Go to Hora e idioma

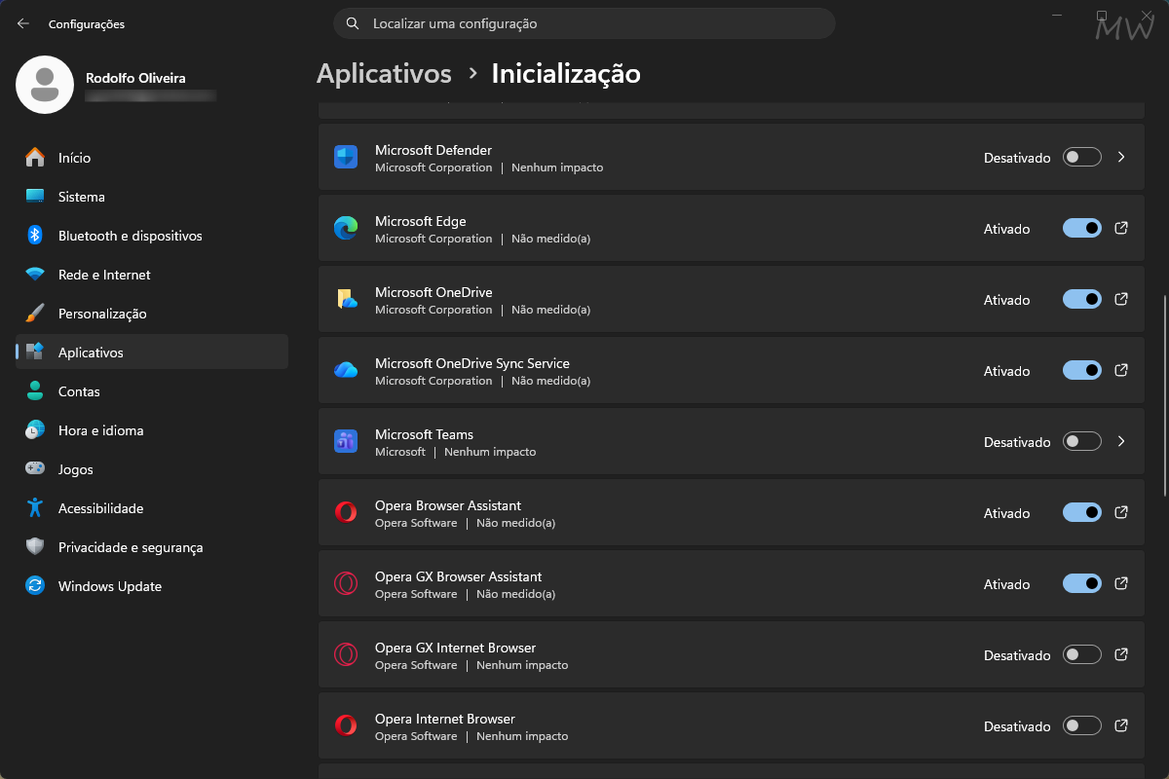point(152,430)
